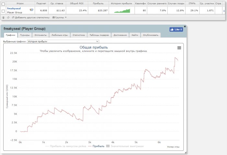This screenshot has height=155, width=227.
Task: Click the Facebook Like button
Action: click(176, 29)
